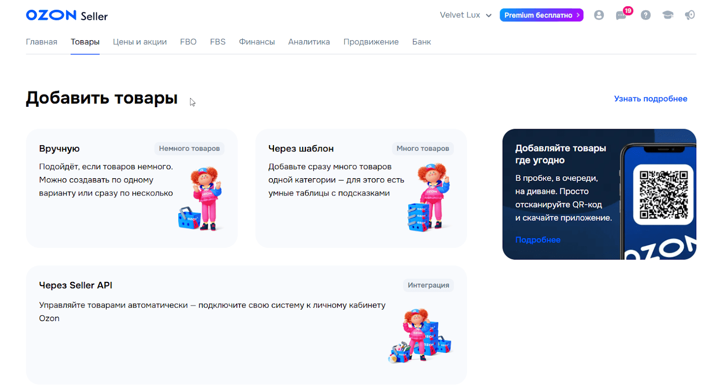Screen dimensions: 715x389
Task: Go to the Главная tab
Action: 42,42
